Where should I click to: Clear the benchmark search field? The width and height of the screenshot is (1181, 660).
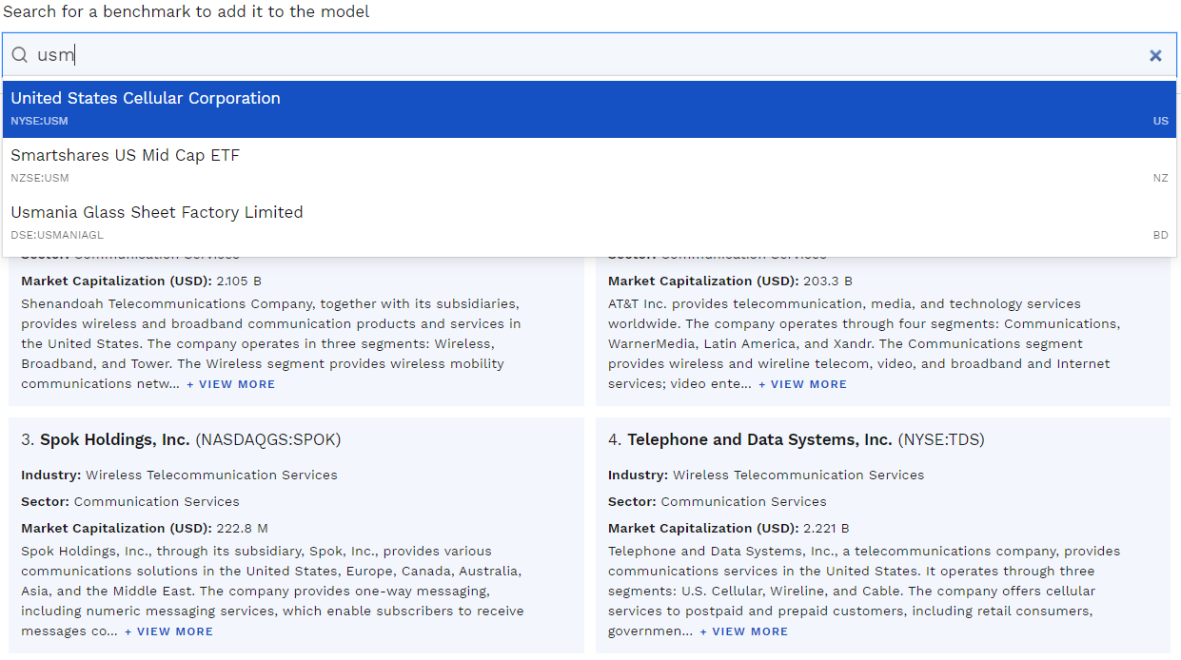(x=1155, y=55)
